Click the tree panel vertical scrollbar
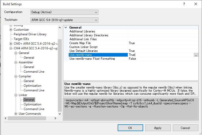 [60, 78]
